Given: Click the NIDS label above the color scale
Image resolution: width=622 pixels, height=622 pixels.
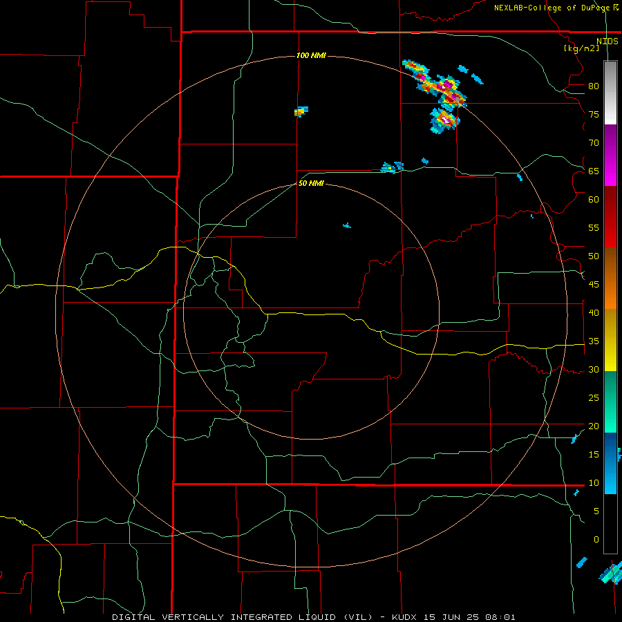Looking at the screenshot, I should point(607,41).
